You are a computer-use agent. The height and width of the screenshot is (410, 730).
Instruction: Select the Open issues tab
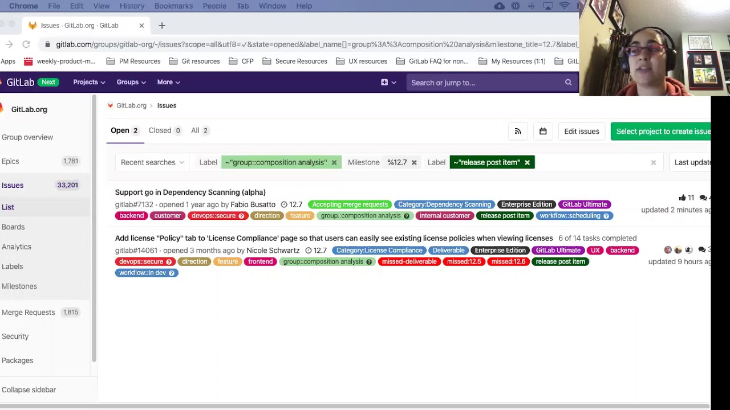tap(124, 131)
